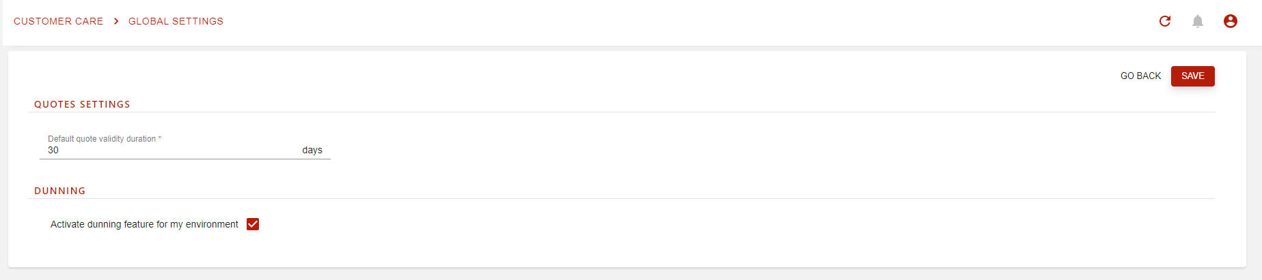Click the refresh icon in header
1262x280 pixels.
click(x=1165, y=21)
